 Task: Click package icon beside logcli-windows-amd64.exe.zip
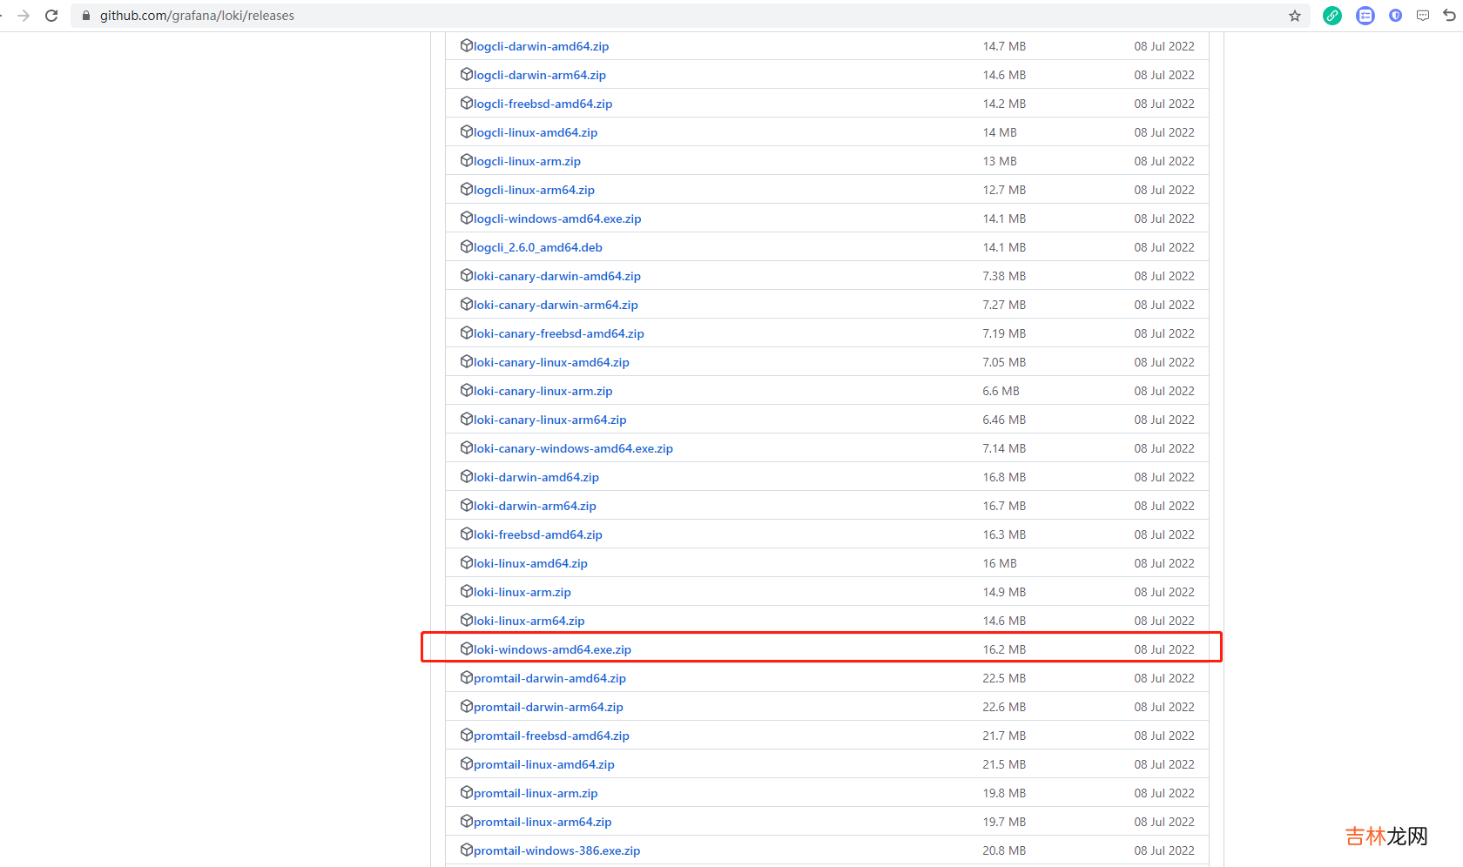pyautogui.click(x=467, y=218)
